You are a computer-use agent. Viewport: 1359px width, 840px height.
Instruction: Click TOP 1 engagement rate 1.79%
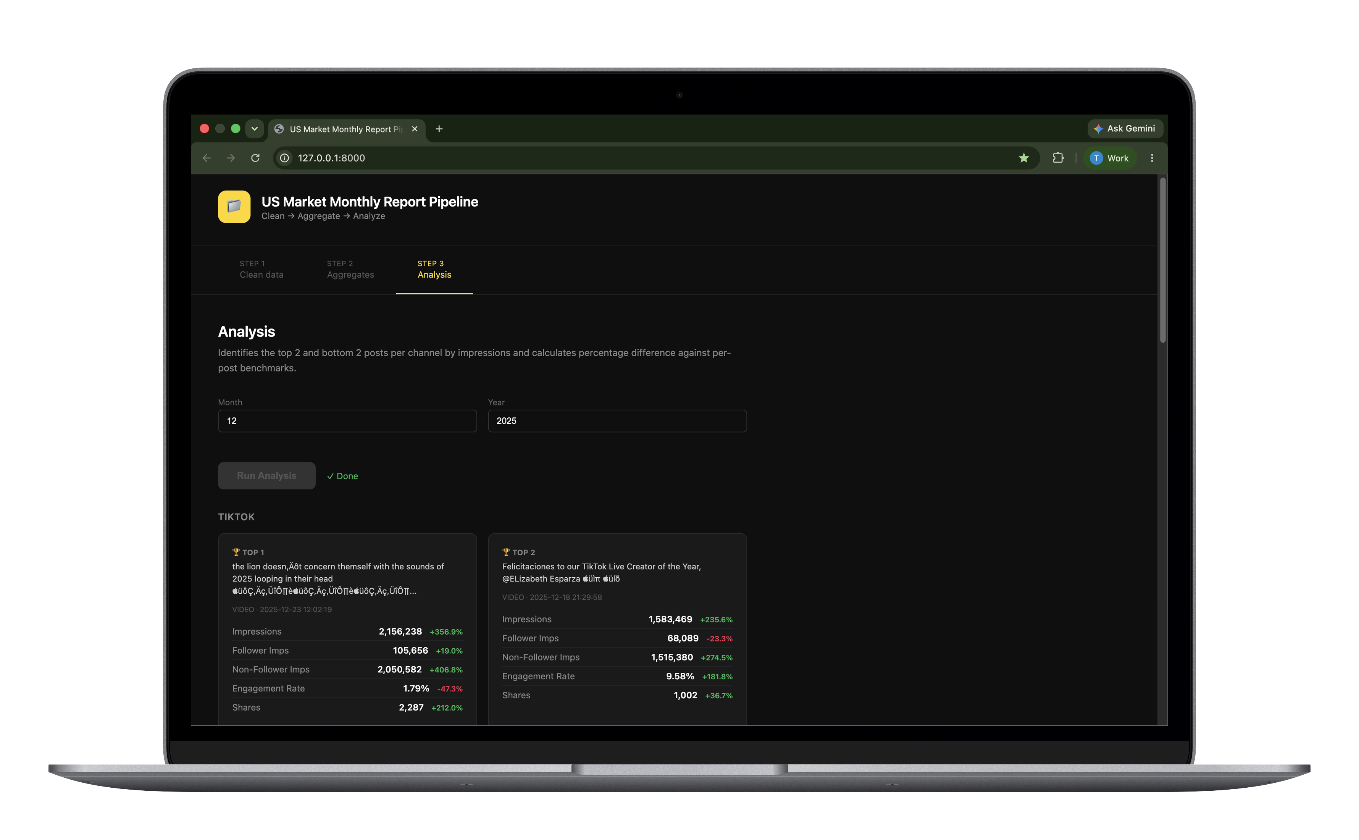pos(416,688)
